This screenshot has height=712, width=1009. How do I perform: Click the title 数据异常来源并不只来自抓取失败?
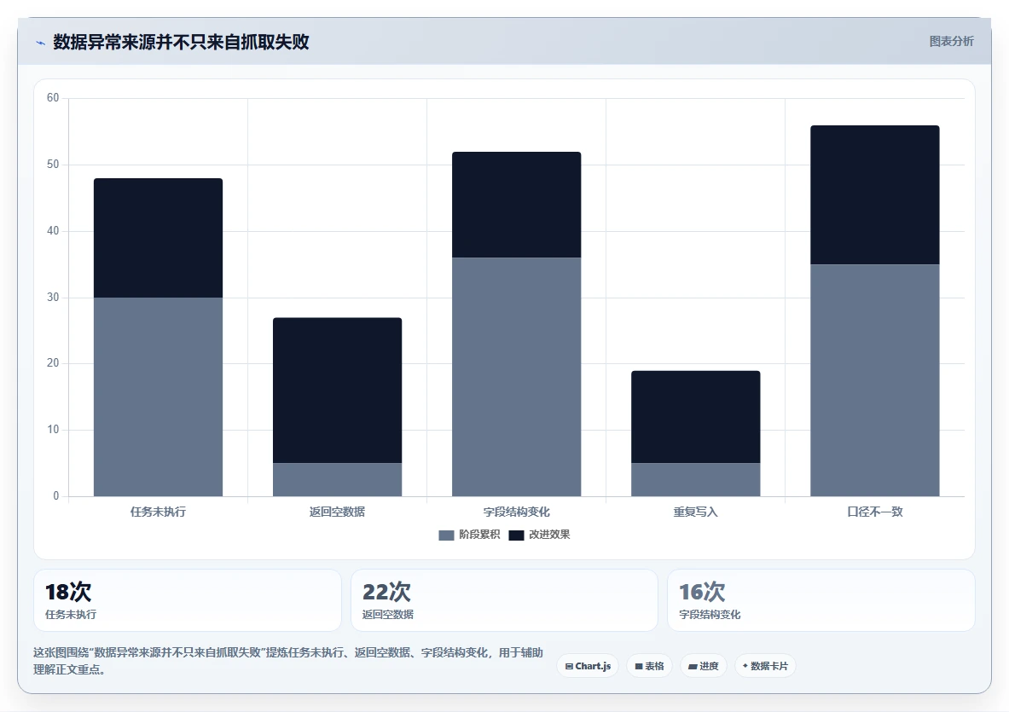pos(181,42)
